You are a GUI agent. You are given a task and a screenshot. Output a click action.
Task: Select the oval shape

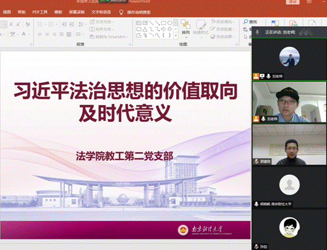pyautogui.click(x=170, y=23)
